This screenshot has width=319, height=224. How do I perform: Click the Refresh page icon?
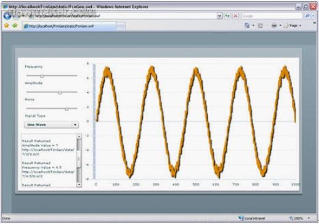[227, 16]
